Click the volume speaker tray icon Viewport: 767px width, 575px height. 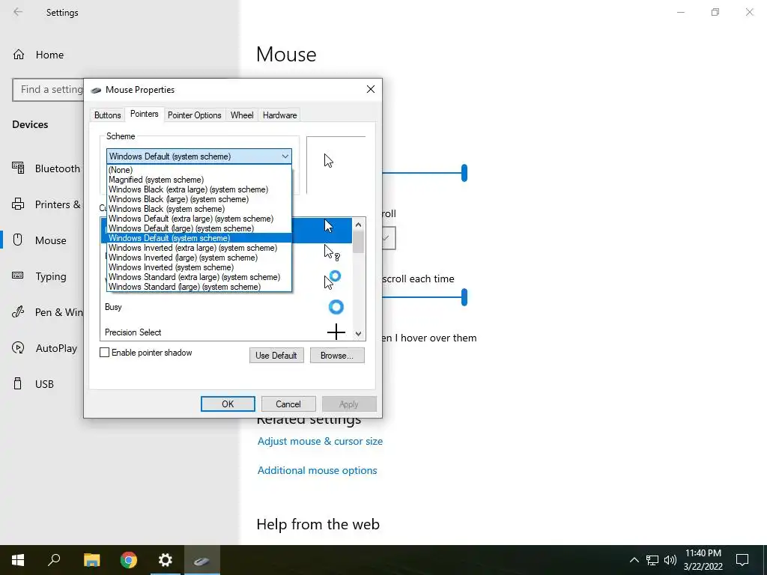670,560
